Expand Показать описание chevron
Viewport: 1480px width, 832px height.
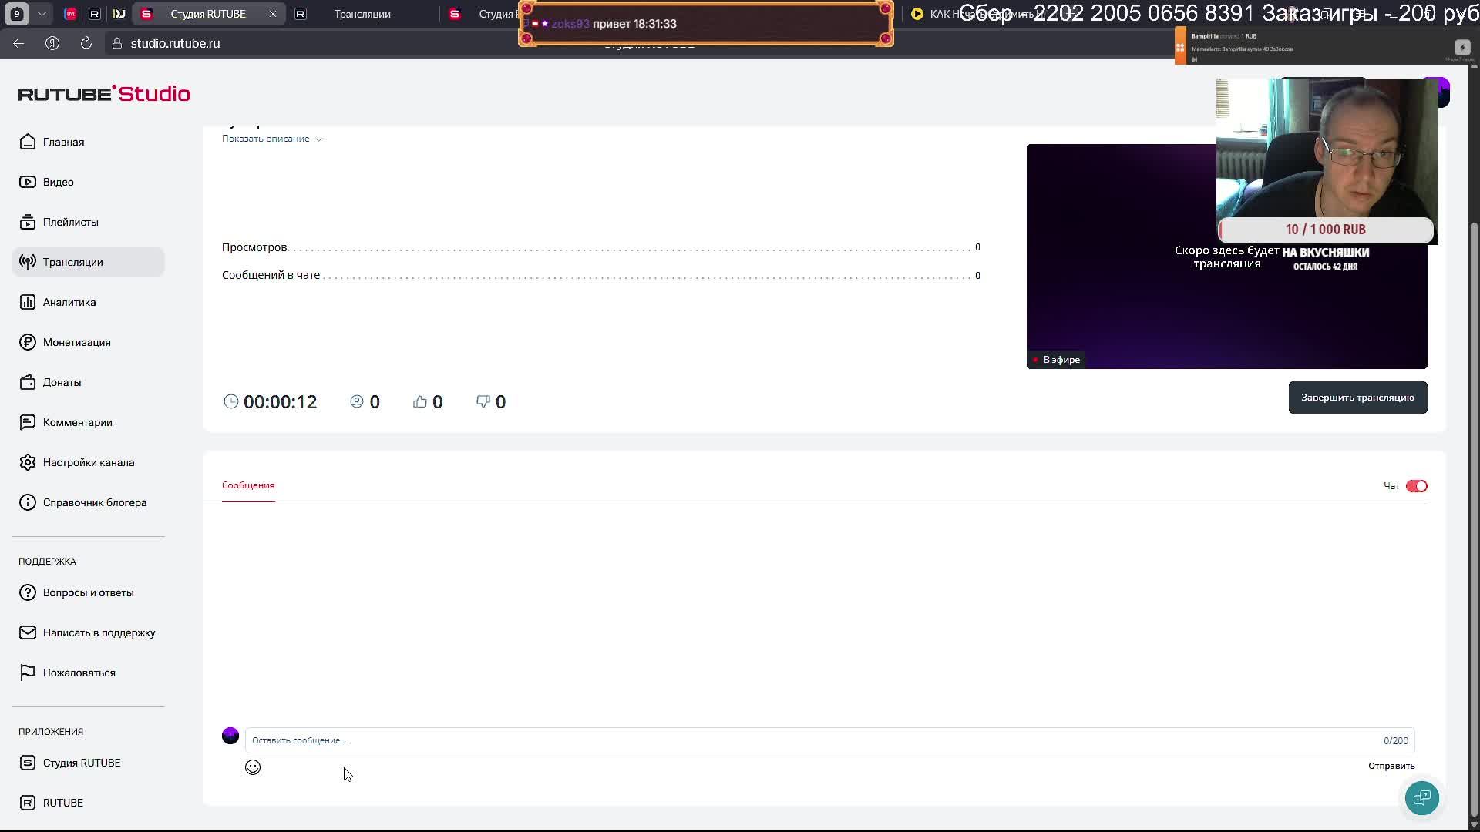pyautogui.click(x=318, y=139)
